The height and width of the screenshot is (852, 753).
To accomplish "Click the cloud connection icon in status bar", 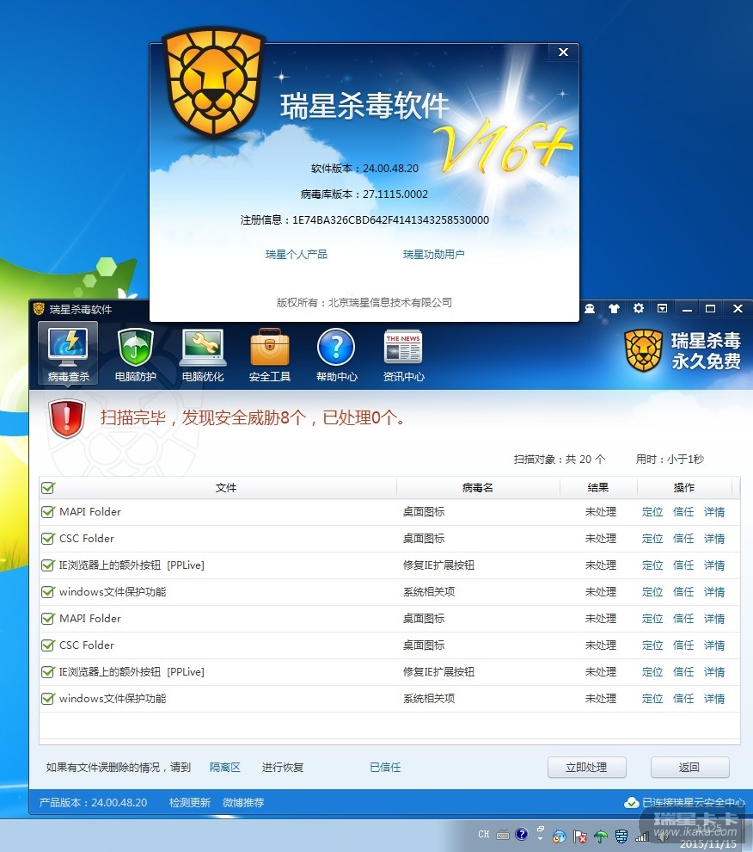I will pos(632,803).
